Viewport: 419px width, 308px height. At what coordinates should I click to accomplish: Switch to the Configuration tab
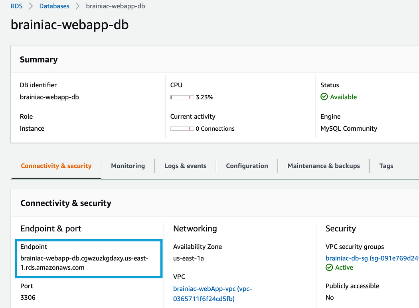pyautogui.click(x=247, y=166)
